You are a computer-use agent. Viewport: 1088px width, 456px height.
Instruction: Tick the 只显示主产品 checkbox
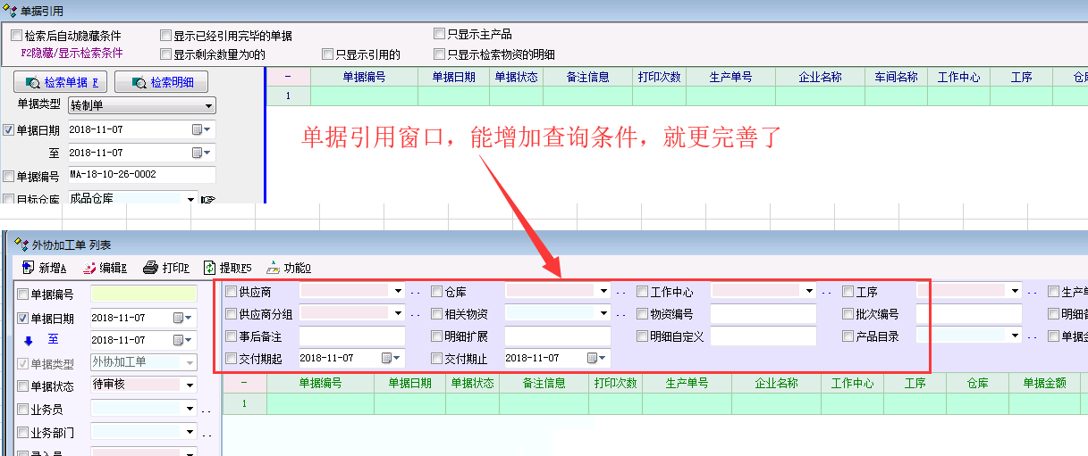click(439, 34)
